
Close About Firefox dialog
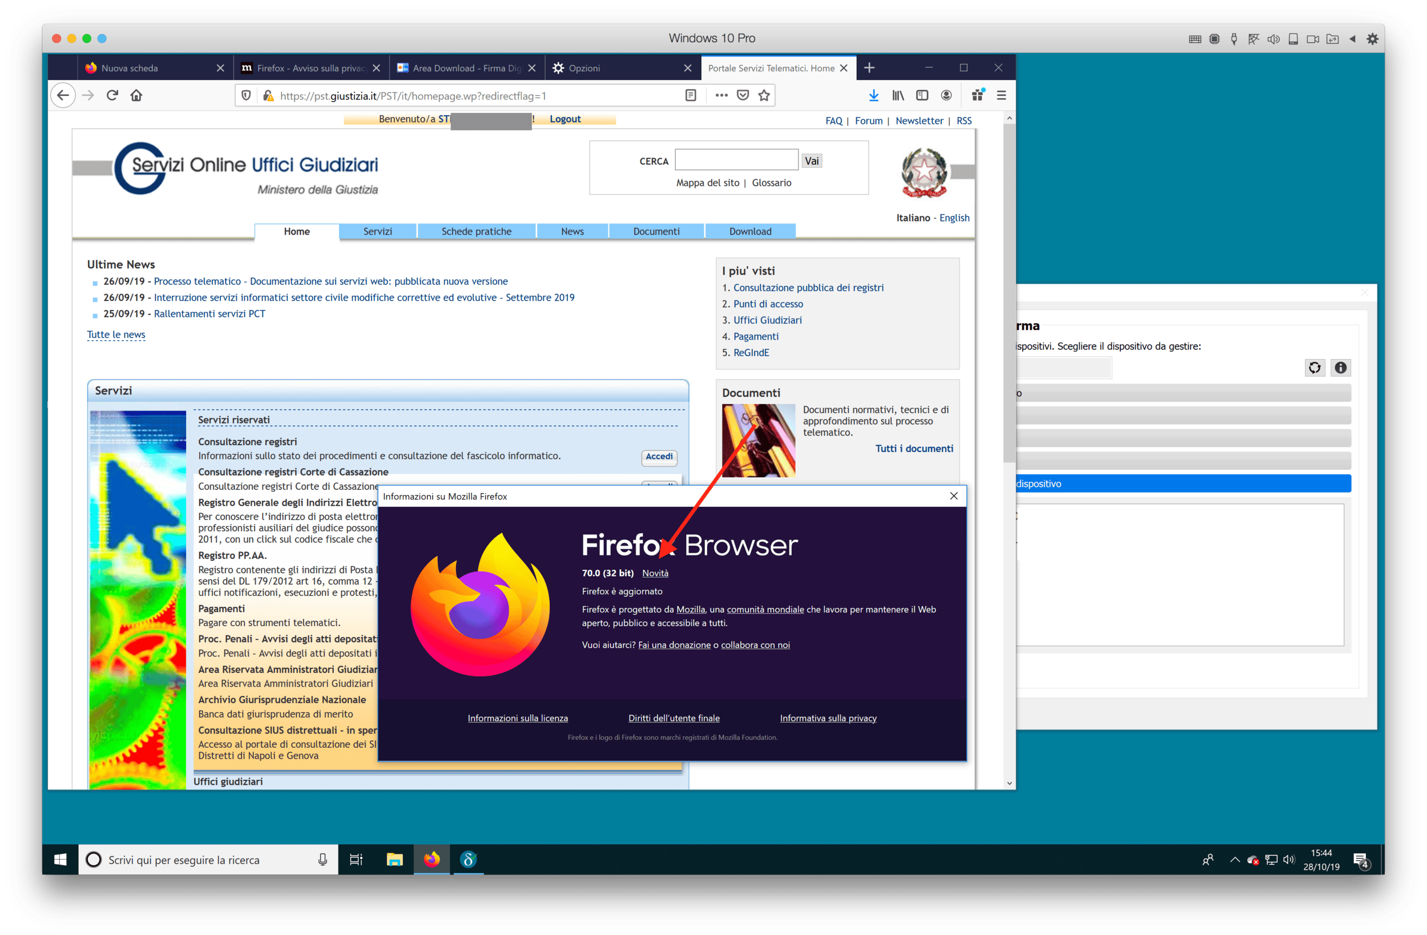pos(953,496)
